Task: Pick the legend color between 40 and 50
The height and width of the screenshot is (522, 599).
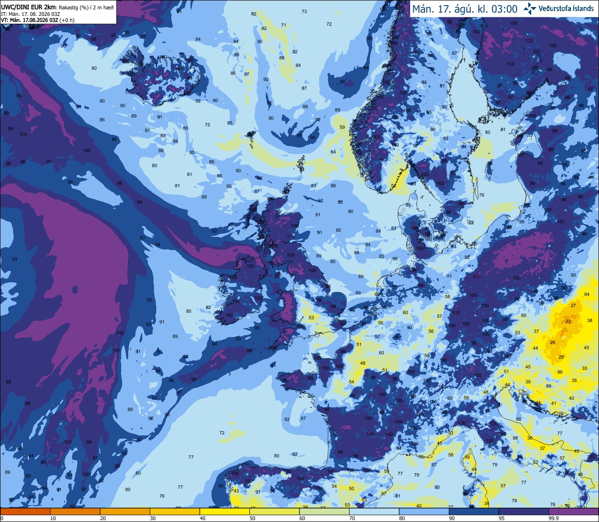Action: [225, 511]
